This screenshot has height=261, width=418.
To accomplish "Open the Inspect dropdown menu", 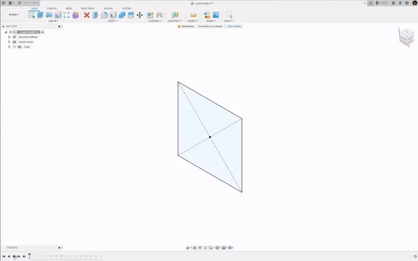I will pos(193,21).
